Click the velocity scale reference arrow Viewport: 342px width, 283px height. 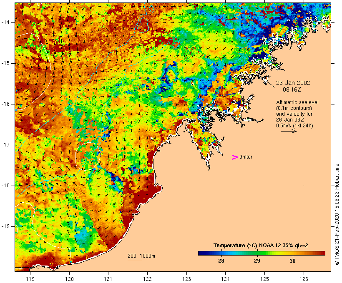[x=289, y=131]
